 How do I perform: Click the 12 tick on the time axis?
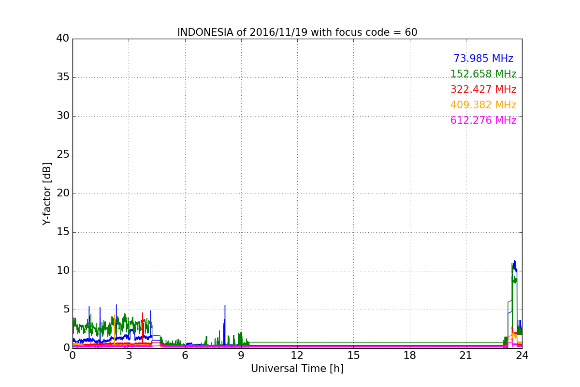coord(297,356)
